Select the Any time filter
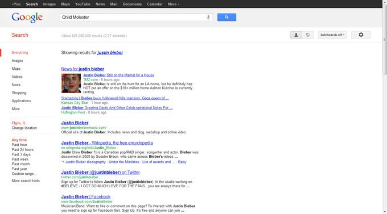The height and width of the screenshot is (214, 387). (19, 140)
